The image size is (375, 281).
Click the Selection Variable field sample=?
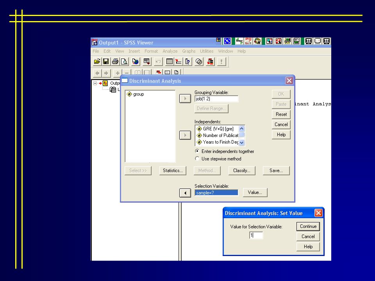(x=216, y=192)
